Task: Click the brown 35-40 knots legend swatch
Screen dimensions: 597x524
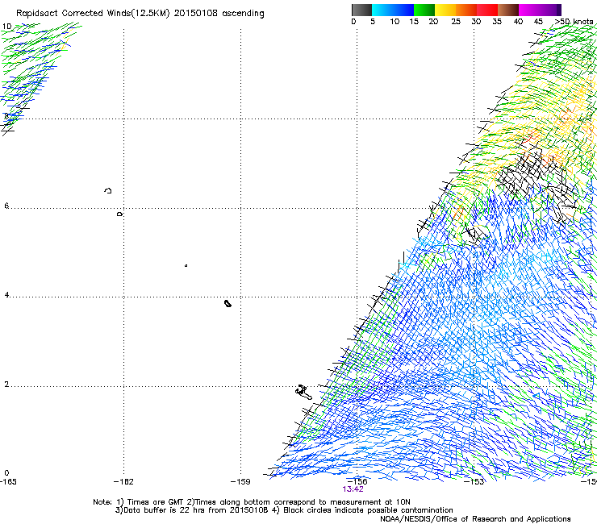Action: [x=508, y=10]
